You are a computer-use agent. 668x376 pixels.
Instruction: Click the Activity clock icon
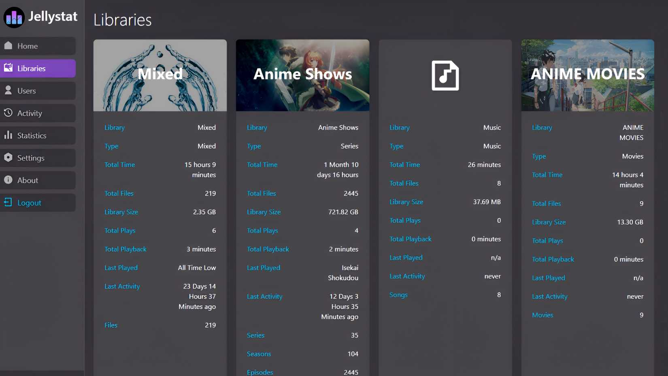pyautogui.click(x=8, y=113)
